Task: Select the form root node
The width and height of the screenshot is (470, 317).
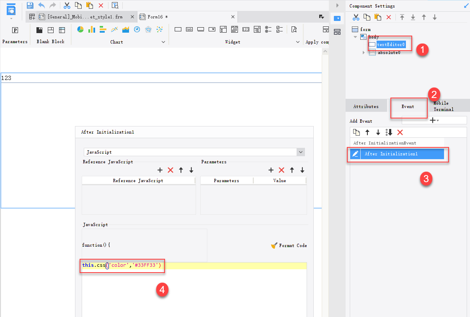Action: point(365,29)
